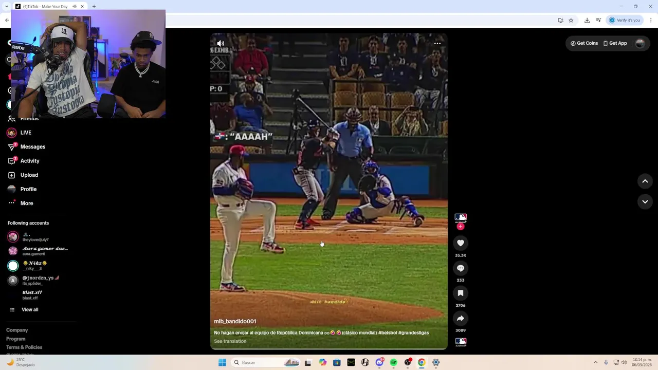Image resolution: width=658 pixels, height=370 pixels.
Task: View all following accounts
Action: [30, 310]
